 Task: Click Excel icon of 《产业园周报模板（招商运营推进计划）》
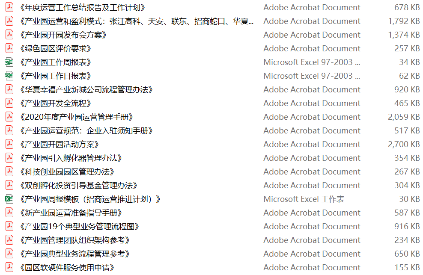[9, 199]
